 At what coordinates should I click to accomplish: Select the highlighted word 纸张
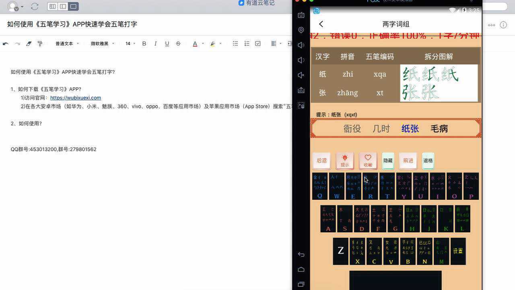click(410, 128)
